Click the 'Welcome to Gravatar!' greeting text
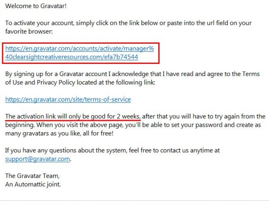269x201 pixels. pos(36,6)
